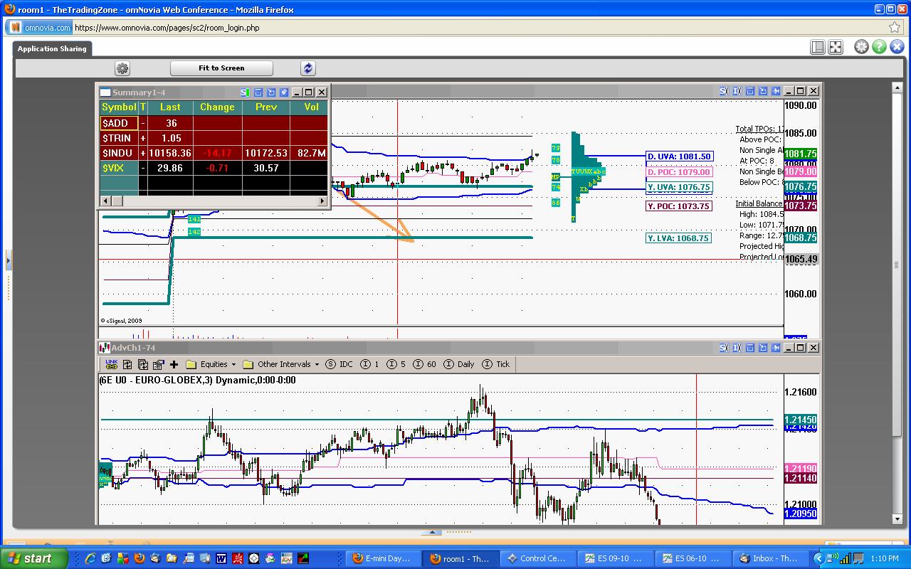This screenshot has height=569, width=911.
Task: Open the Windows Start menu
Action: pyautogui.click(x=35, y=558)
